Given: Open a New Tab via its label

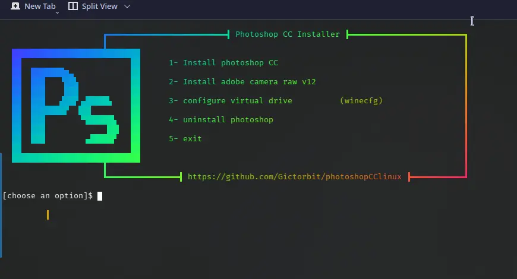Looking at the screenshot, I should [40, 7].
